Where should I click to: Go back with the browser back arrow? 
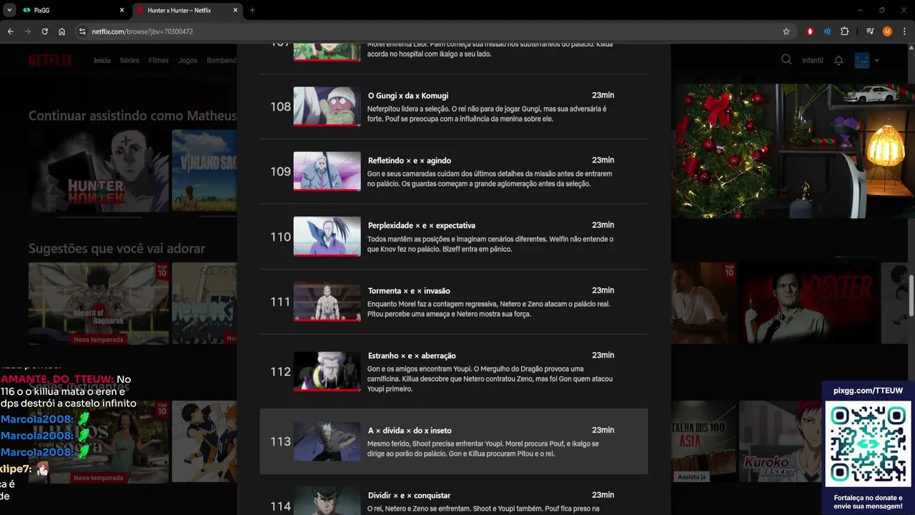coord(10,31)
